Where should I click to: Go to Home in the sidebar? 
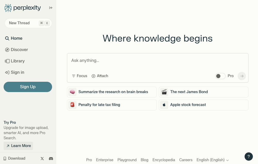click(x=14, y=38)
